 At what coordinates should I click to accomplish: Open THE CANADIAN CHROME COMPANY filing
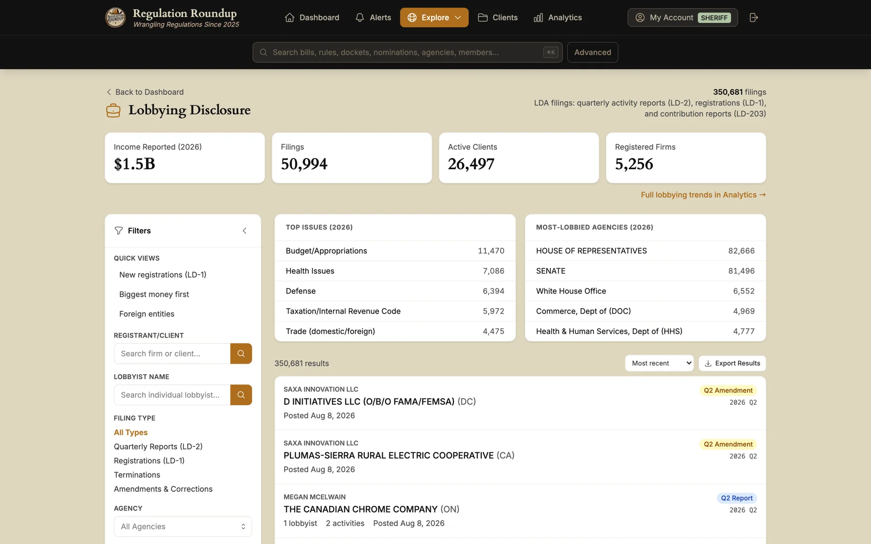[x=520, y=511]
